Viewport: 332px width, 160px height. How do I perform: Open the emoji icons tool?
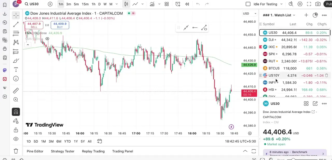click(16, 79)
